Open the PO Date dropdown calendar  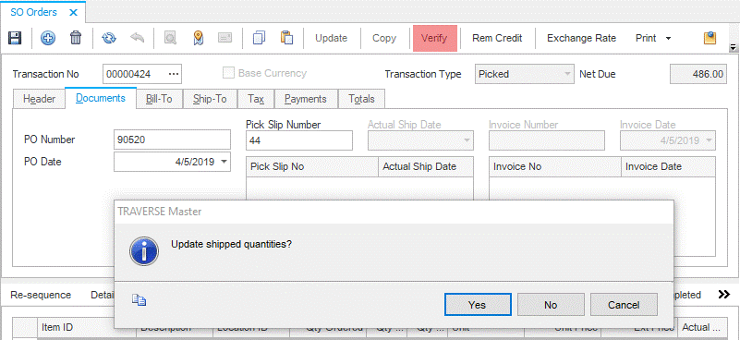pos(224,162)
